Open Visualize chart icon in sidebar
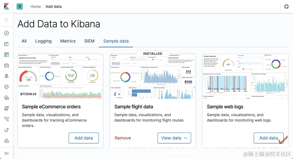 [6, 44]
